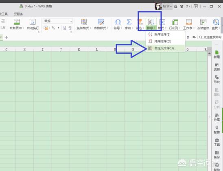Click the Omega symbol icon
The width and height of the screenshot is (223, 171).
118,22
